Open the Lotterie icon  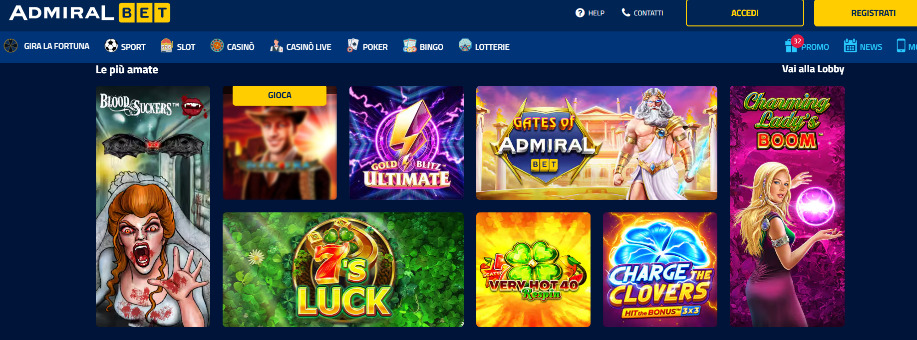[465, 46]
